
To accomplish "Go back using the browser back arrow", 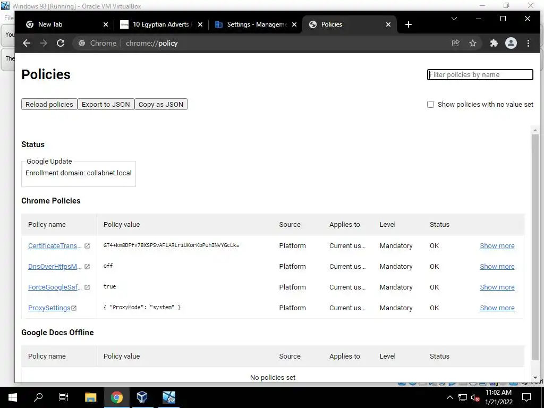I will click(27, 43).
